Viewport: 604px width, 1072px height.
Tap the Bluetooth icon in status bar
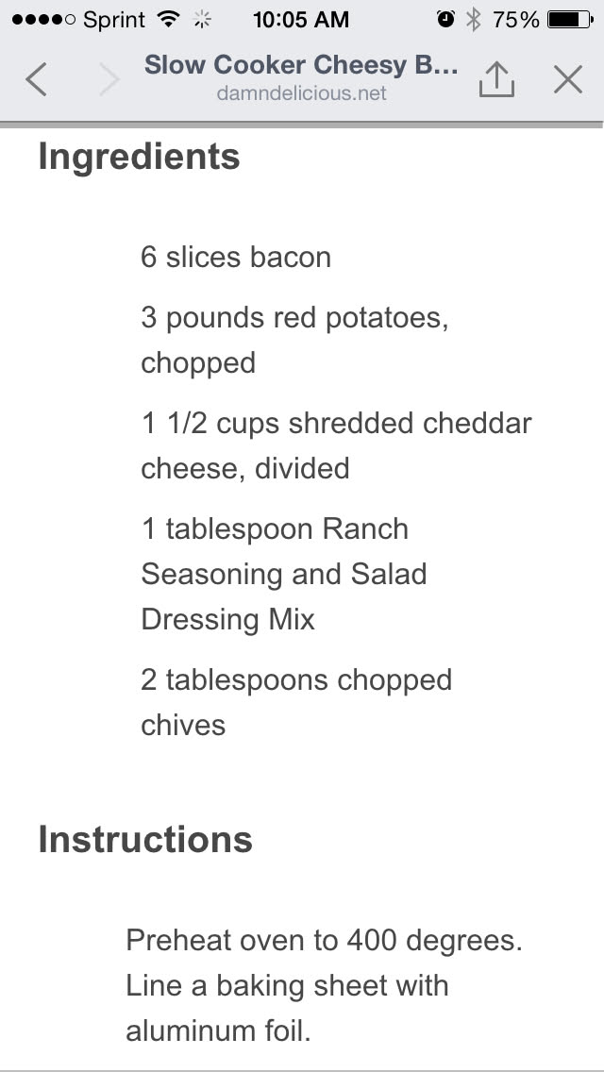pos(473,19)
